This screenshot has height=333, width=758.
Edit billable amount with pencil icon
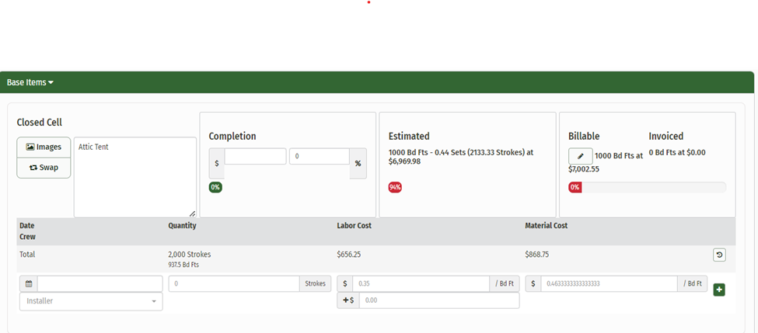click(x=580, y=156)
